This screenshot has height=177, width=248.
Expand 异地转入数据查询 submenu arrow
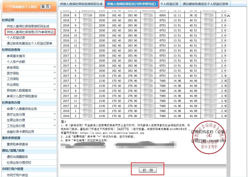point(54,90)
